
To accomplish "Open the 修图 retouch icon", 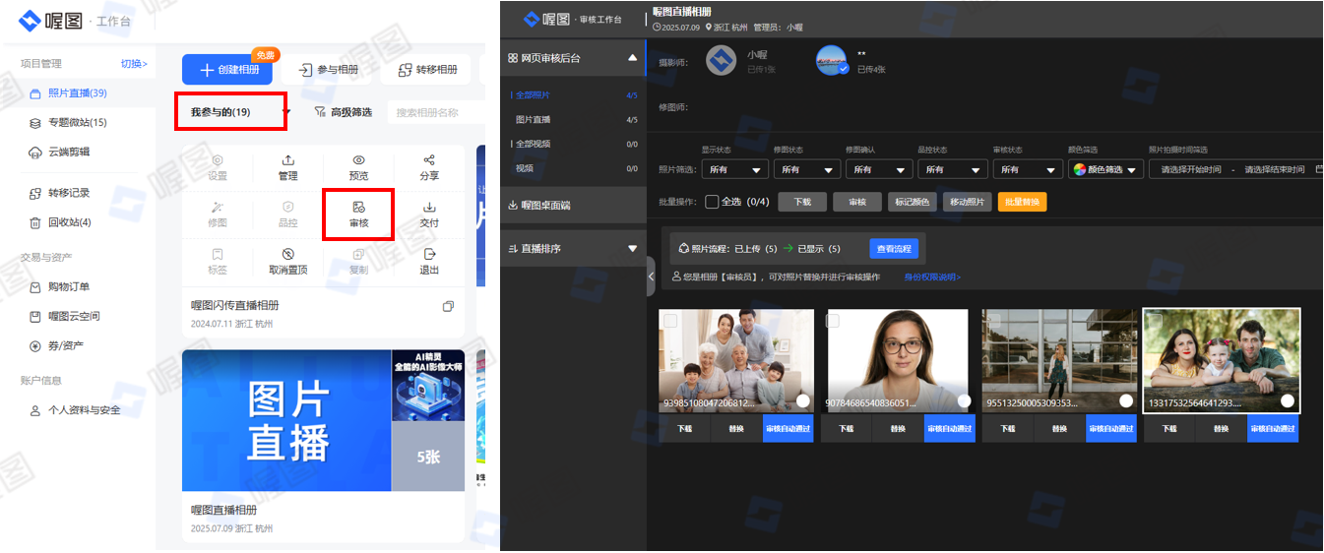I will point(218,208).
